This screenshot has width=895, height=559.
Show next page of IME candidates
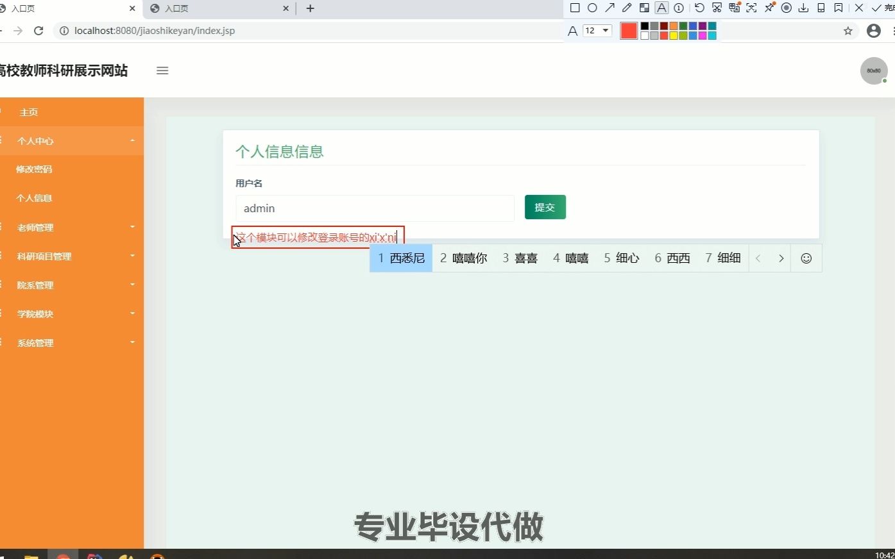[781, 258]
